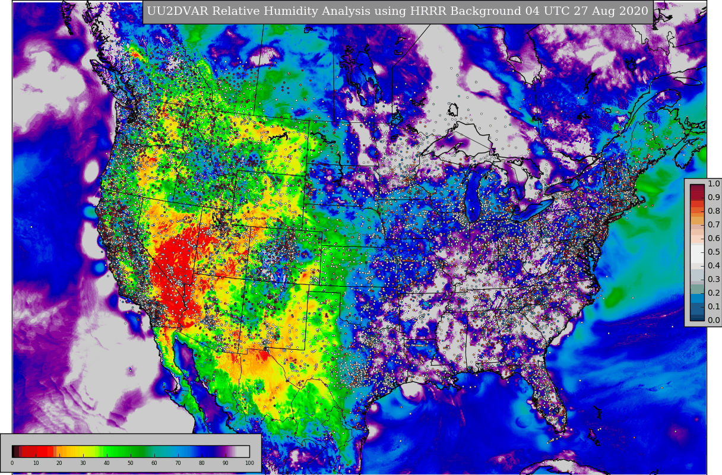
Task: Select the 0.8 label on vertical colorbar
Action: (714, 211)
